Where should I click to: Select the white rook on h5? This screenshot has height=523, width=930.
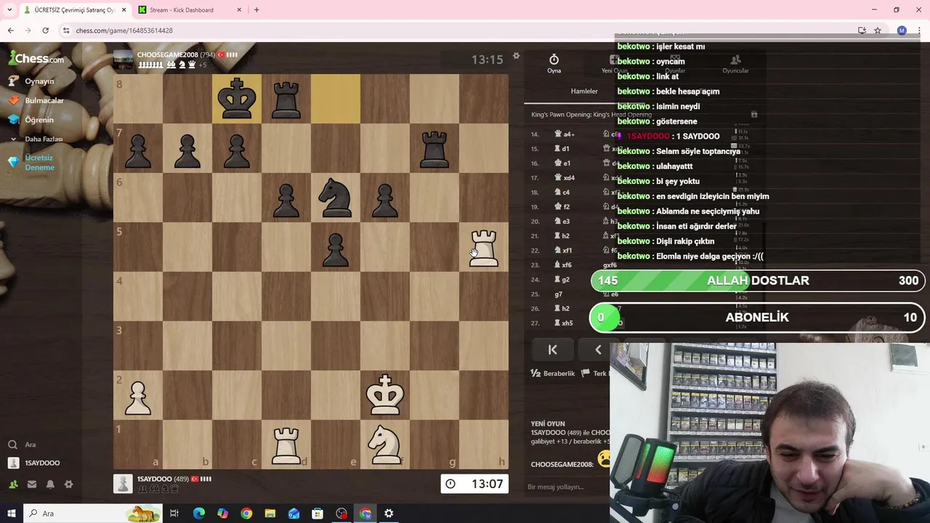(x=484, y=247)
